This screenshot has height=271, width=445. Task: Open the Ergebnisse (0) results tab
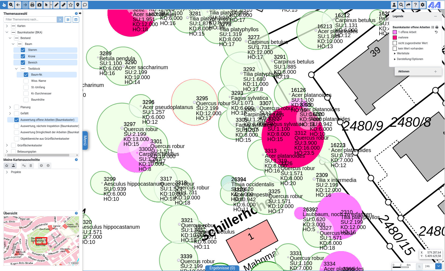pyautogui.click(x=222, y=268)
